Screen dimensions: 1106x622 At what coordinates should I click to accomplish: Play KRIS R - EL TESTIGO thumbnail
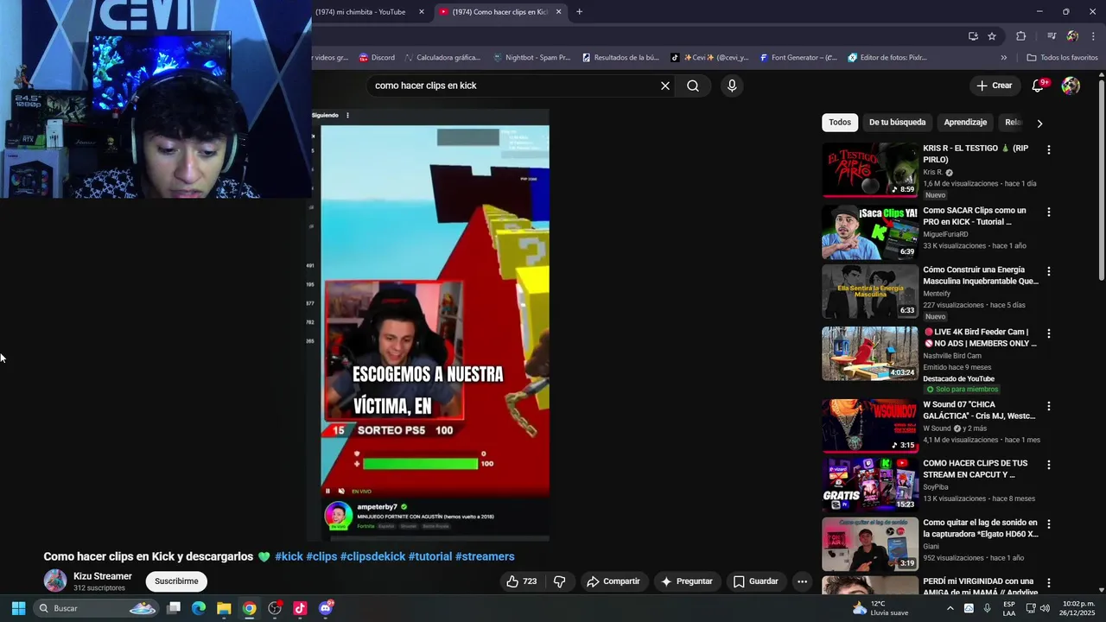(x=869, y=170)
